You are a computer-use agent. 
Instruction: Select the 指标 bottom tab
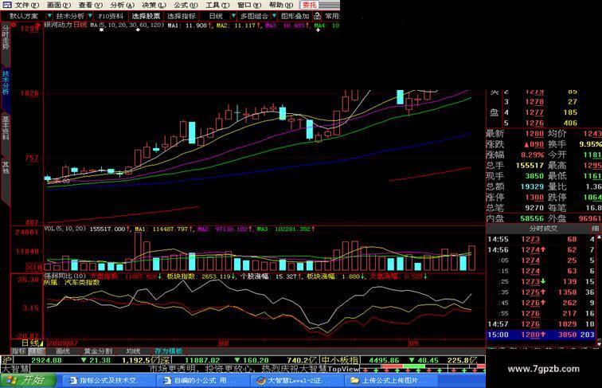pos(18,351)
